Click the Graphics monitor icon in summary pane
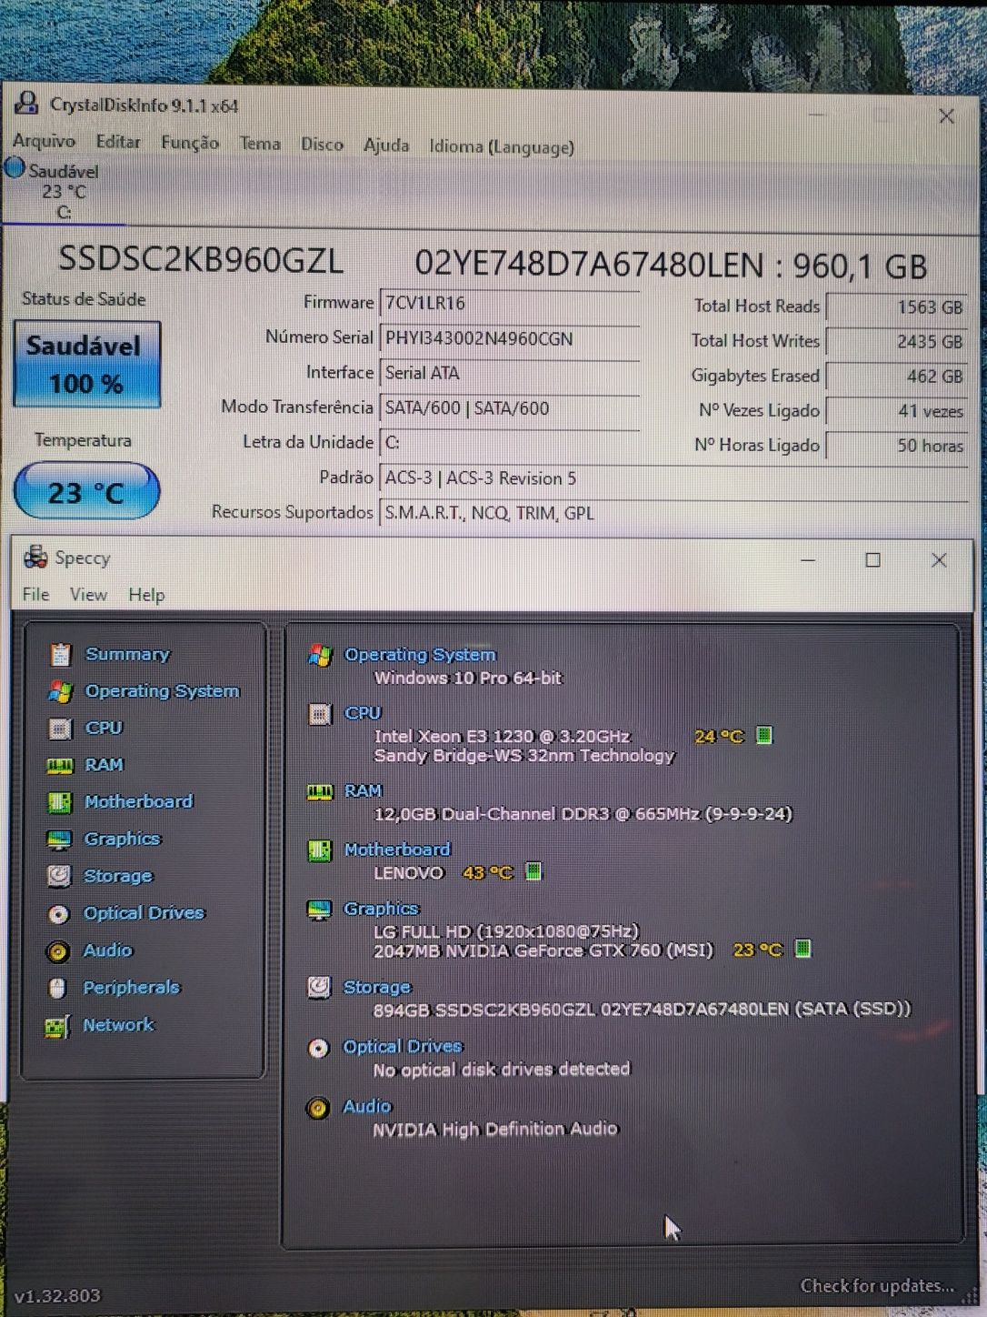The image size is (987, 1317). (x=320, y=910)
